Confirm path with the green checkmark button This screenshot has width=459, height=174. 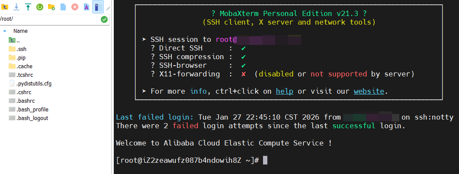click(x=104, y=19)
